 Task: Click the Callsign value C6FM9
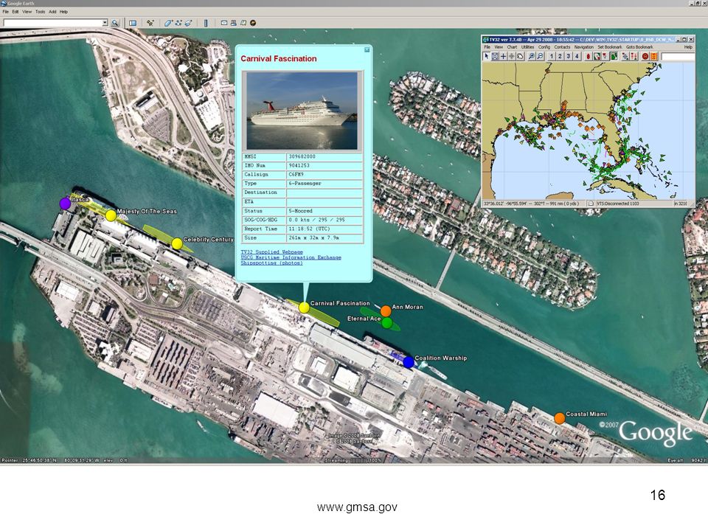(296, 175)
